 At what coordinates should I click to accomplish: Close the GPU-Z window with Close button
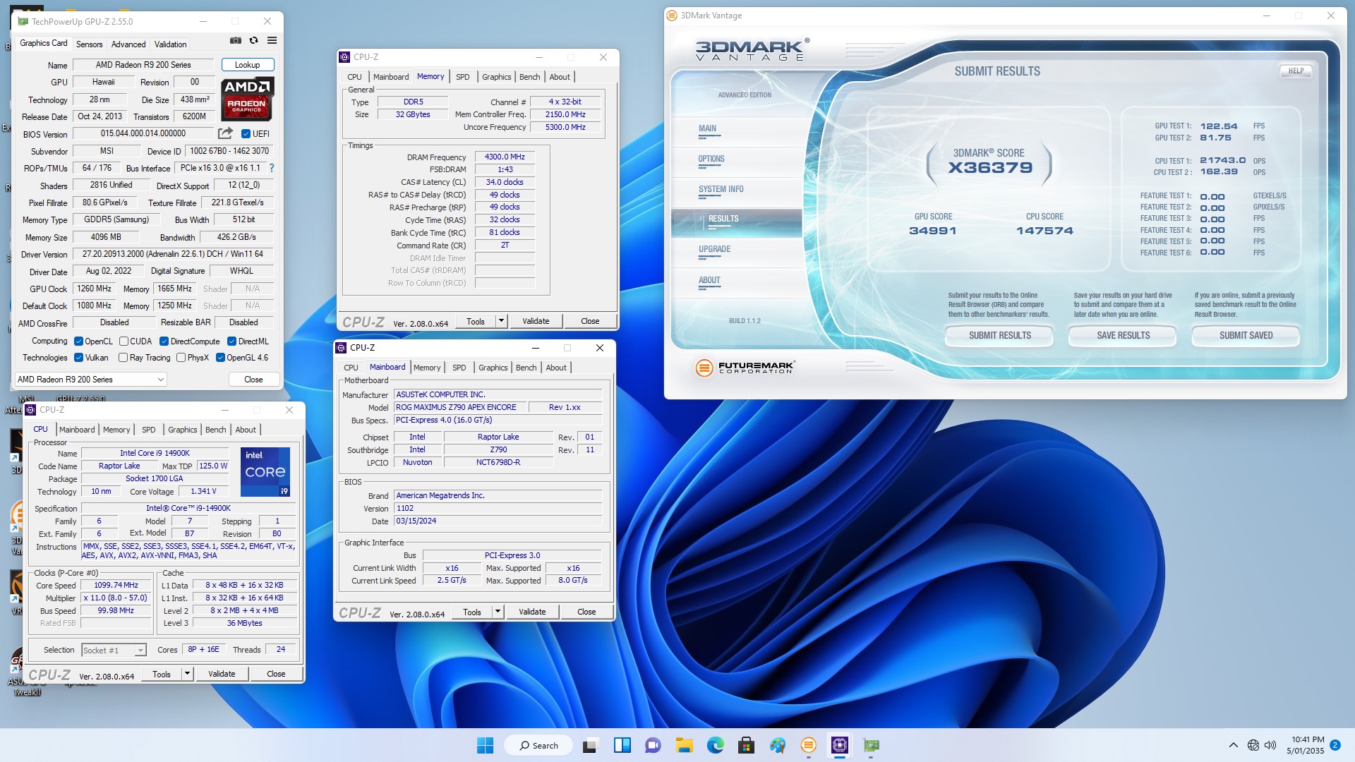[253, 380]
